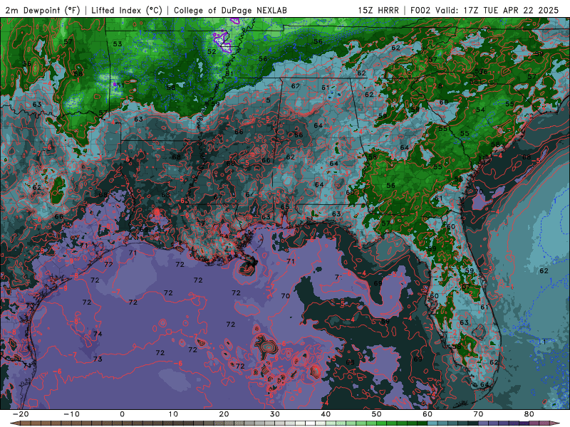Click 'College of DuPage NEXLAB' header text
Viewport: 570px width, 427px height.
230,10
